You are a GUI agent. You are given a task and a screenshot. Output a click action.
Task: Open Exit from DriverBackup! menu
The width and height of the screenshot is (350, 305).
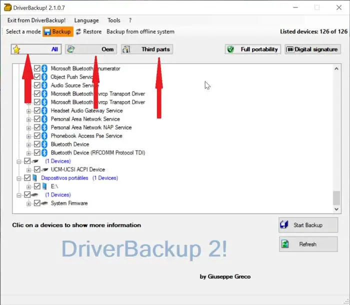coord(36,20)
